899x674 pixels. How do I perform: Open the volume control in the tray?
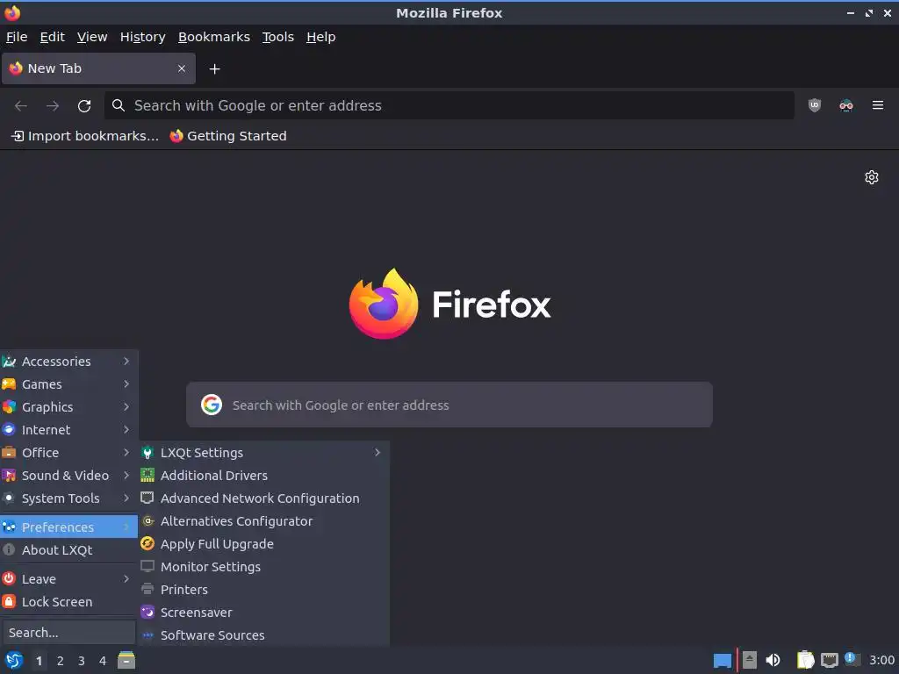pos(773,660)
